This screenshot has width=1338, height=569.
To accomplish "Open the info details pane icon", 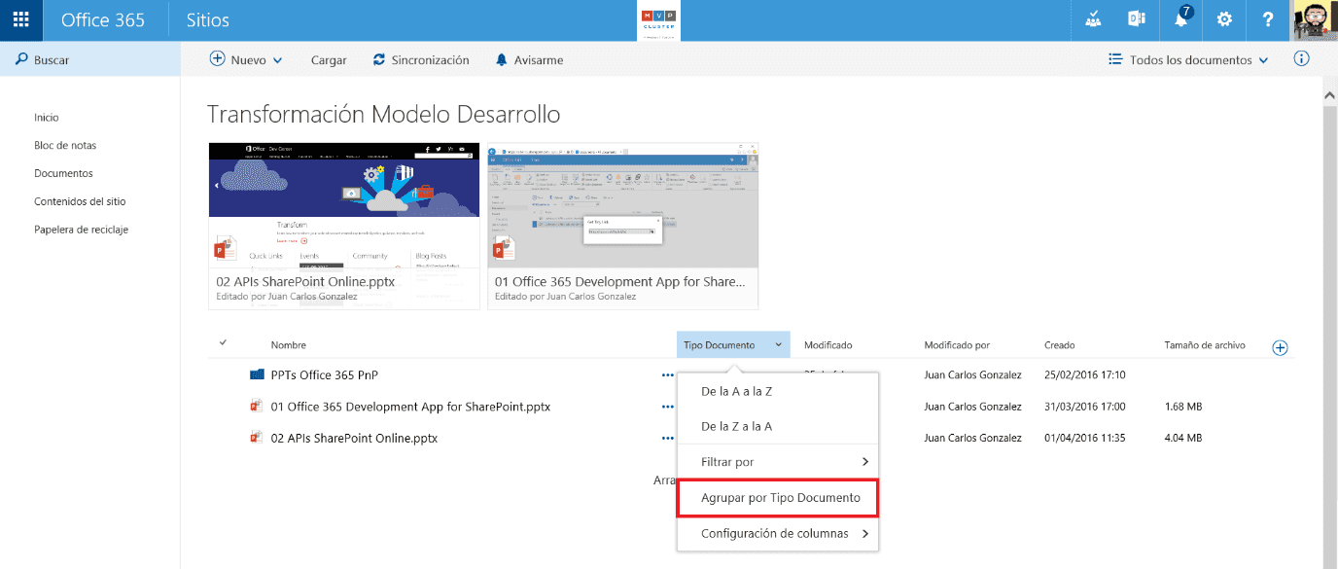I will tap(1301, 59).
